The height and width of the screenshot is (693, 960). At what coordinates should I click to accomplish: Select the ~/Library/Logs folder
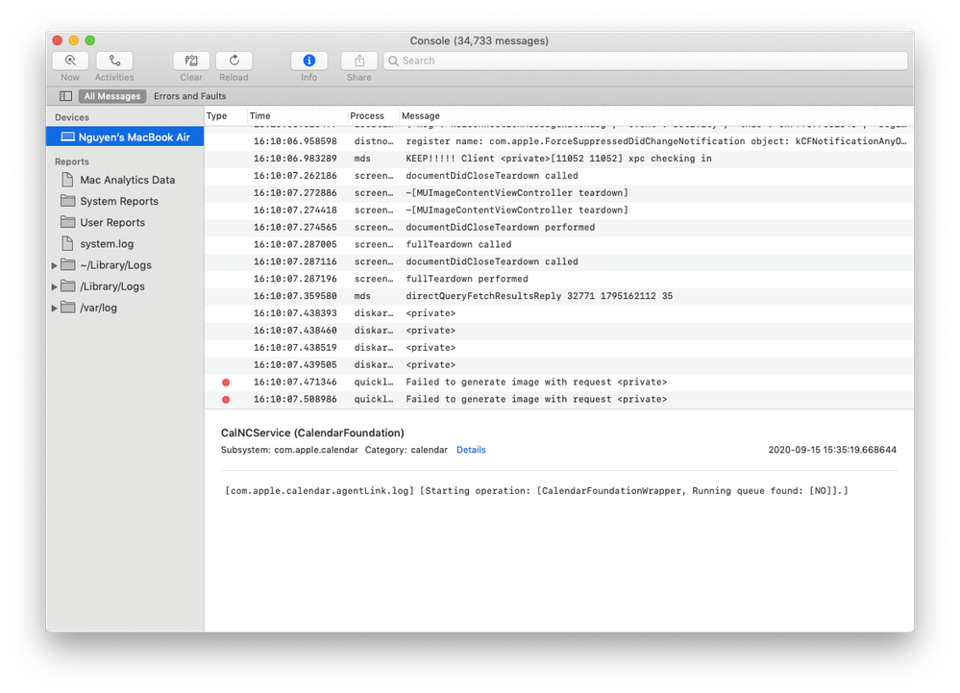(x=115, y=265)
